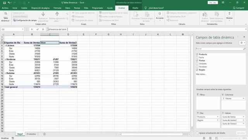Select the Total general cell

click(14, 87)
